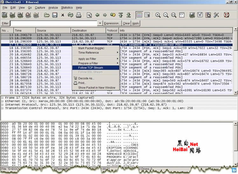Click hex pane scrollbar up arrow
The width and height of the screenshot is (238, 174).
235,124
